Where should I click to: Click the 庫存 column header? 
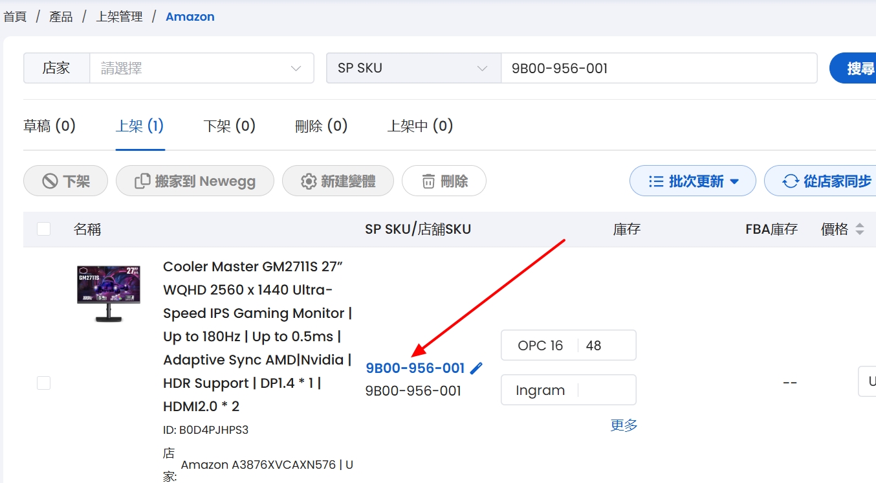click(x=627, y=229)
